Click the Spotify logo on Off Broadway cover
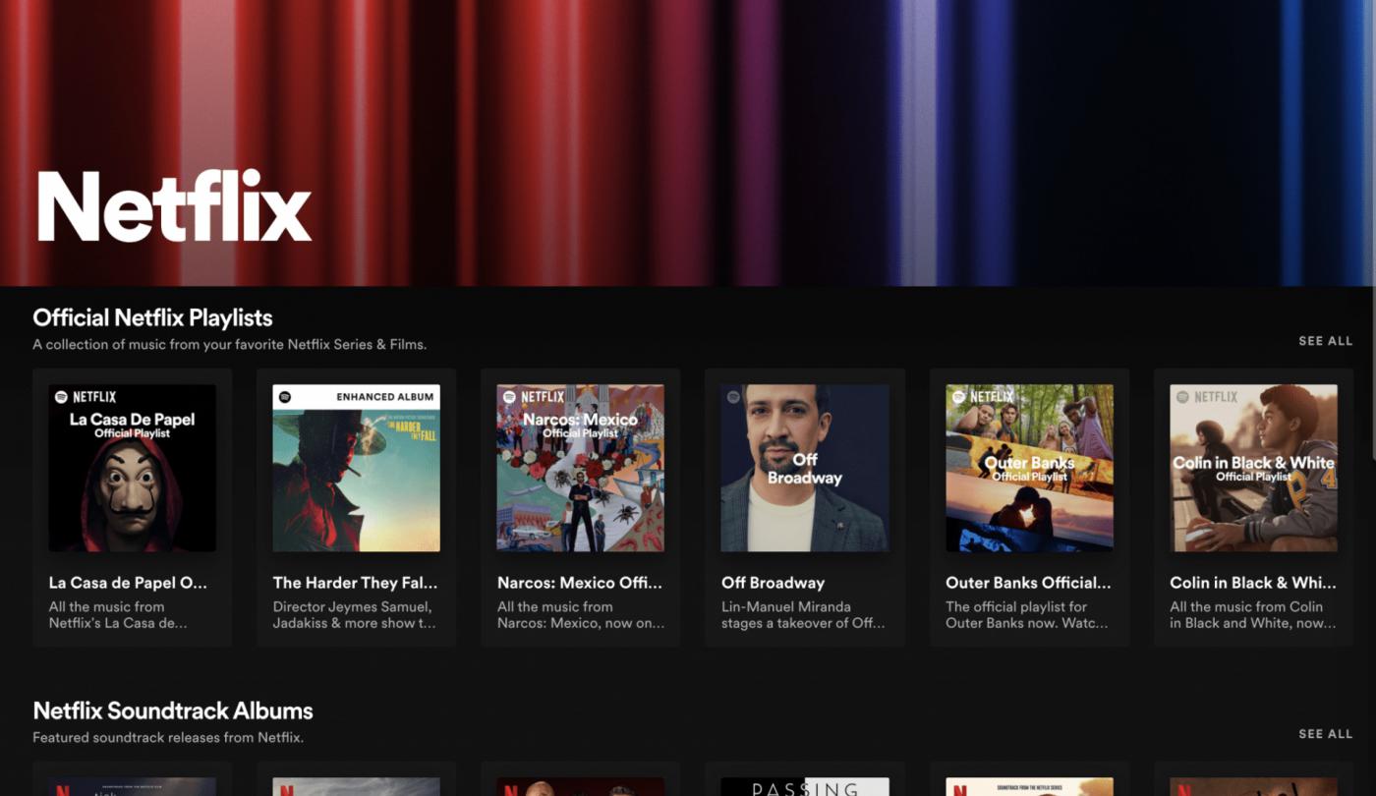 click(x=733, y=397)
